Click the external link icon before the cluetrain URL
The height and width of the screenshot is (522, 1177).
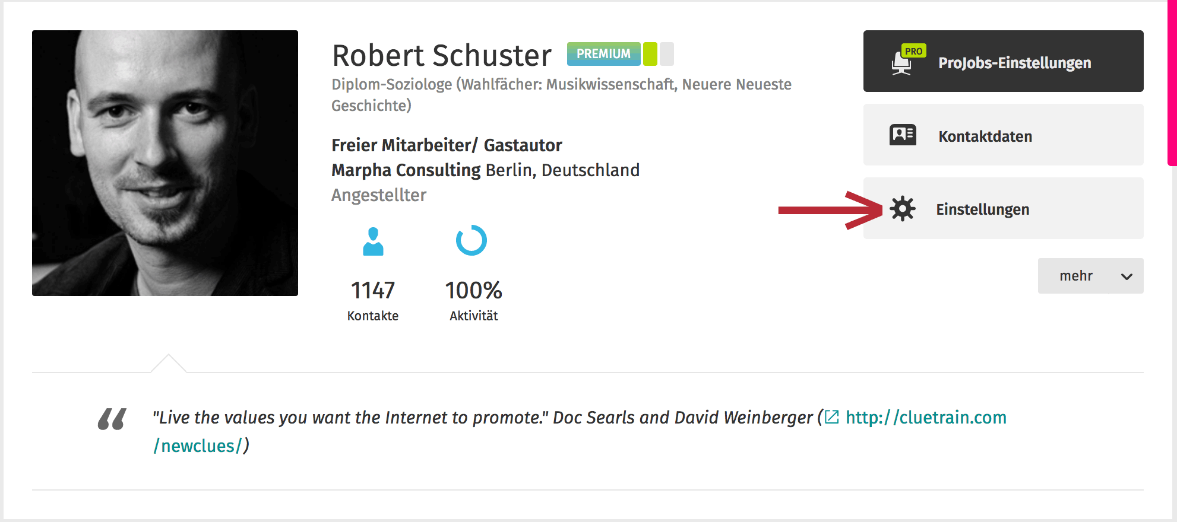[x=832, y=417]
